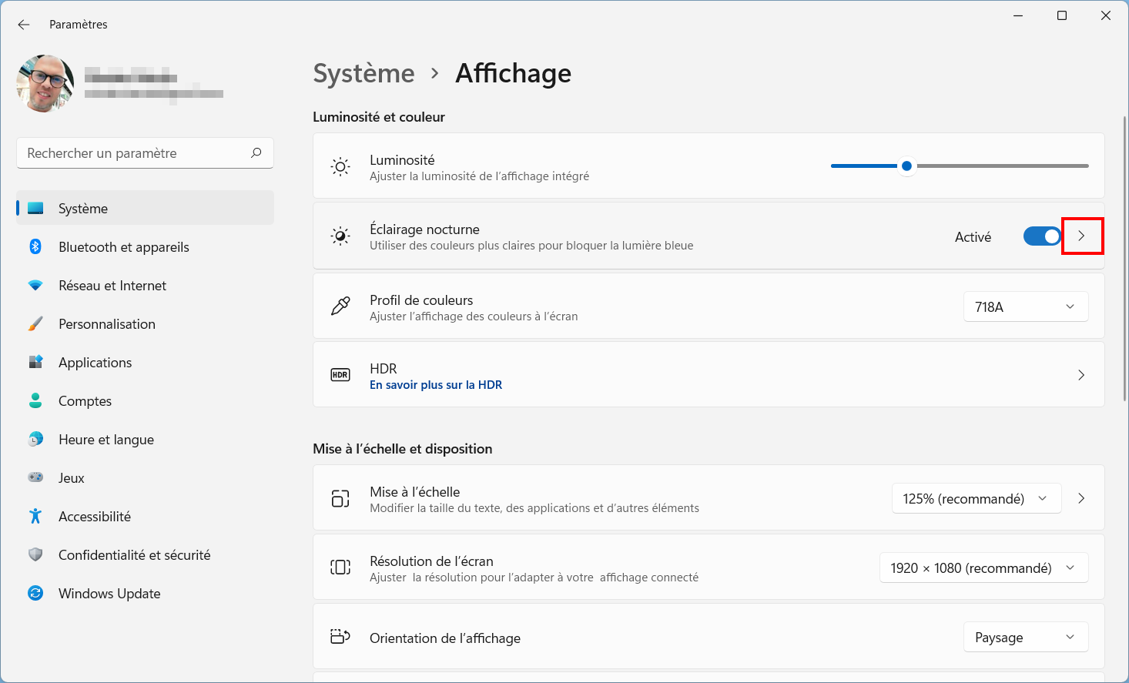
Task: Open the 1920 × 1080 resolution dropdown
Action: 983,567
